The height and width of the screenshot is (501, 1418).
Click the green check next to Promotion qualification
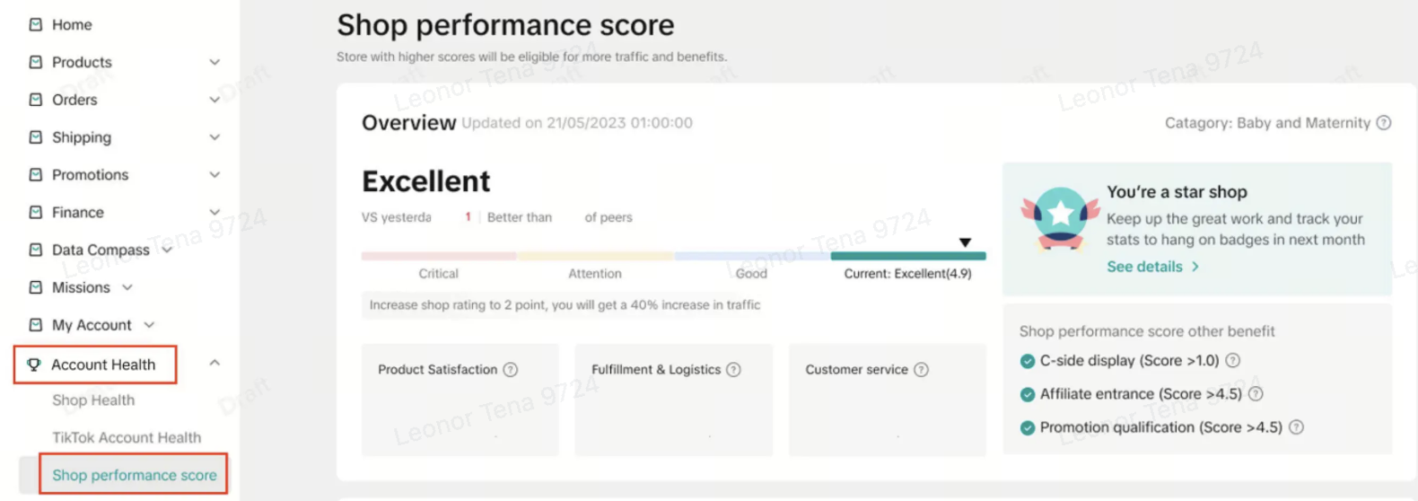pos(1028,428)
